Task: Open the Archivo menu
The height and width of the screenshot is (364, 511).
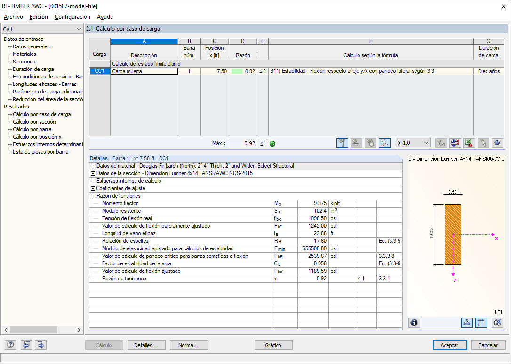Action: (13, 16)
